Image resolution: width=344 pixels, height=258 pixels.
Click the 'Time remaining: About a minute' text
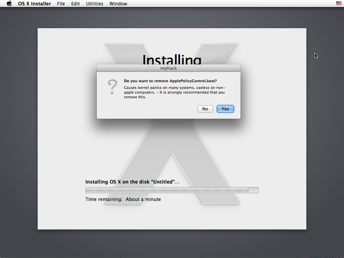(x=123, y=199)
